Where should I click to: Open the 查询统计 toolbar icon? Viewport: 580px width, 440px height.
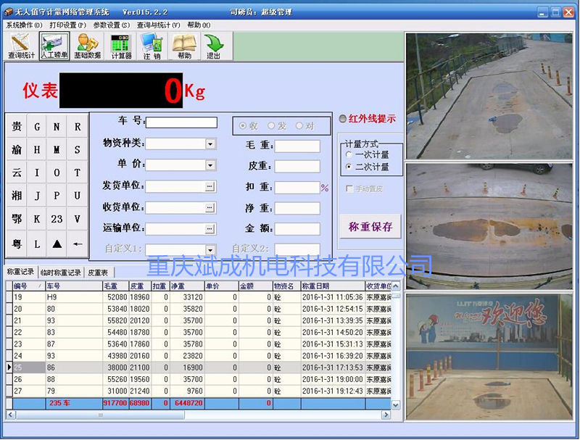click(21, 46)
